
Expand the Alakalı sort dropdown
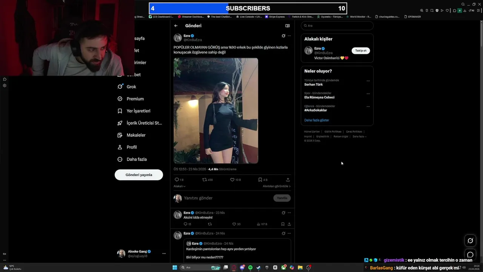(180, 186)
